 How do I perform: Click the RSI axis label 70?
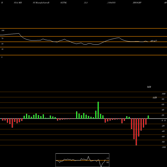coord(2,38)
